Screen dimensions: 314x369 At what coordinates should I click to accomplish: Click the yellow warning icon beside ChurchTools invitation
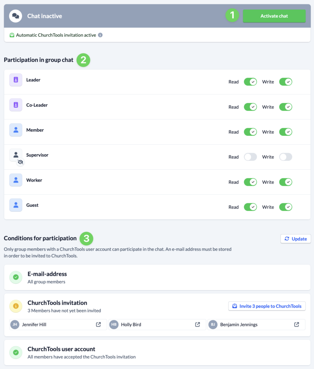click(x=16, y=306)
